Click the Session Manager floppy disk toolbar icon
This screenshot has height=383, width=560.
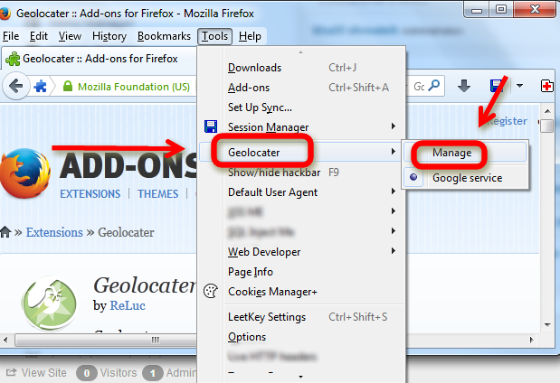(x=497, y=87)
